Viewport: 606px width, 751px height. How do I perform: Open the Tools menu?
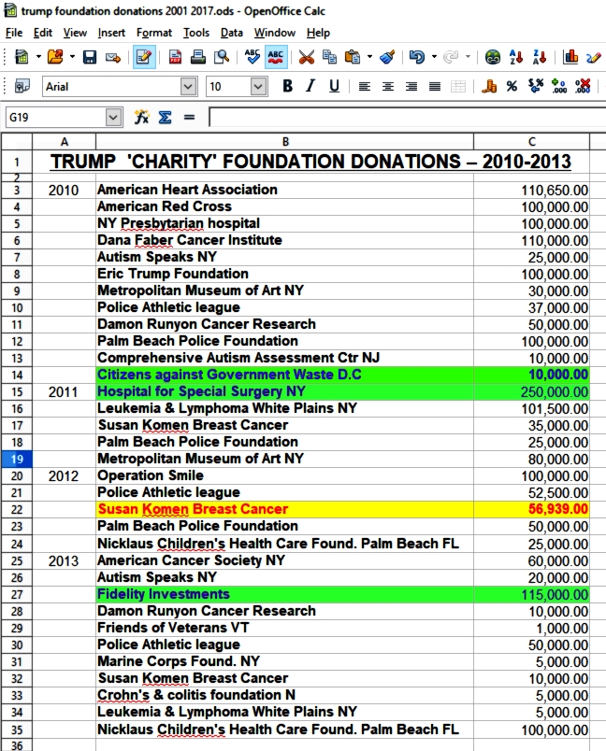[196, 33]
